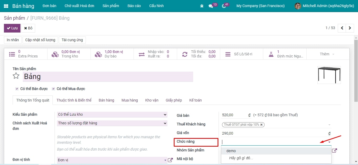Open the apps grid menu icon

tap(6, 6)
